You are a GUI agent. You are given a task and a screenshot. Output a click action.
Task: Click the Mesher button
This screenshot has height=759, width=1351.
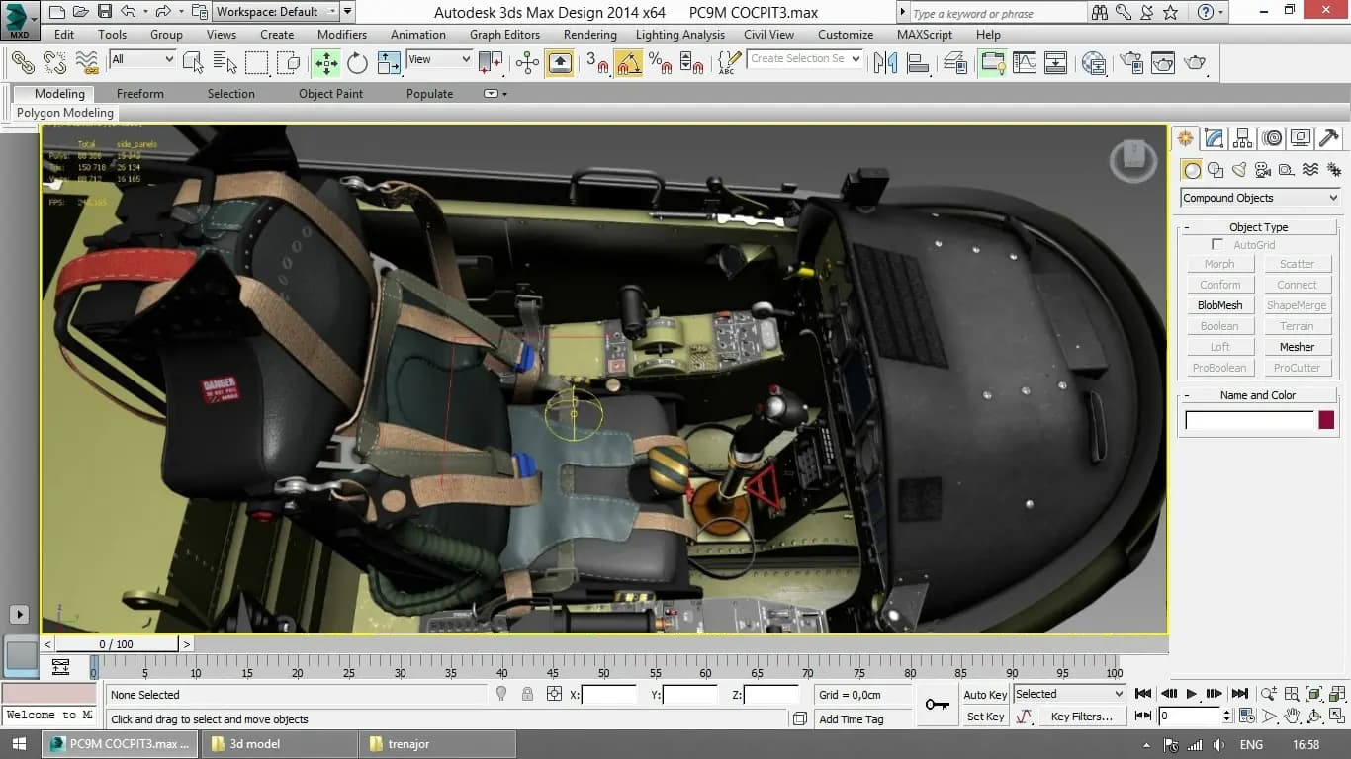[x=1297, y=347]
